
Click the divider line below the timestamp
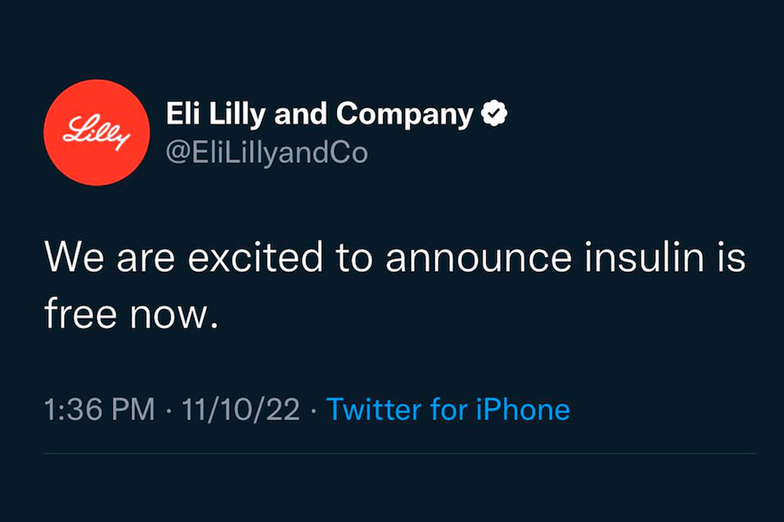coord(400,453)
